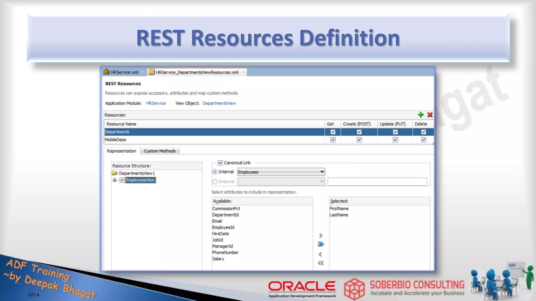
Task: Switch to the Custom Methods tab
Action: coord(159,151)
